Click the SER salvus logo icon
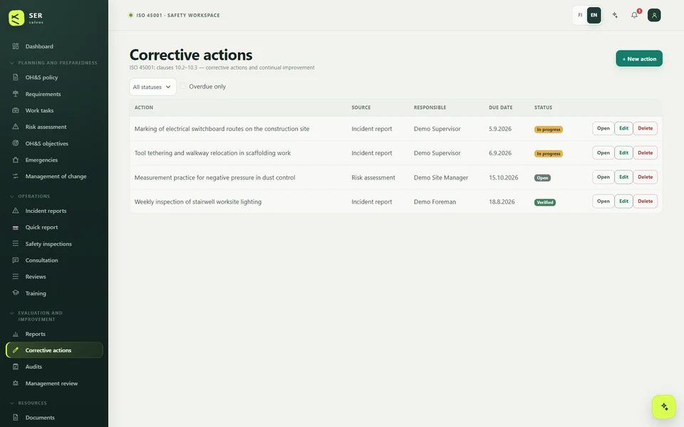The width and height of the screenshot is (684, 427). [16, 18]
